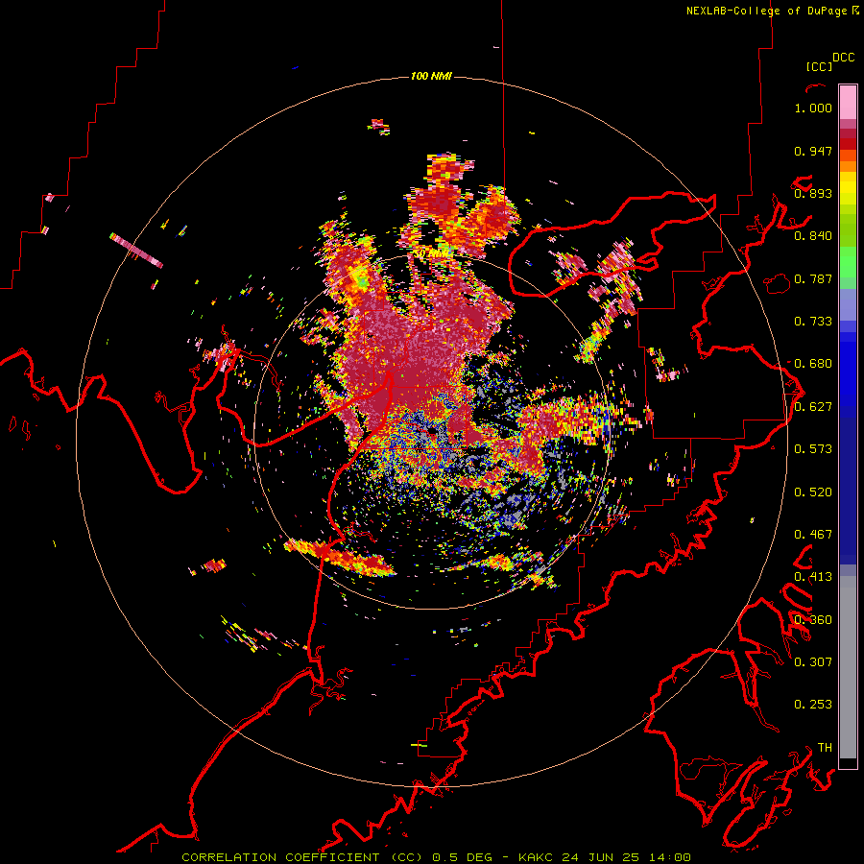Click the 100 NMI range ring label
Screen dimensions: 864x864
tap(431, 76)
